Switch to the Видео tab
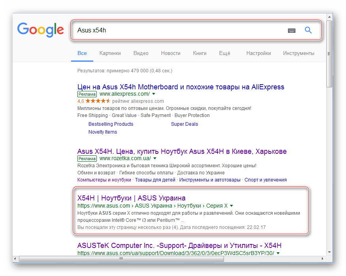 (x=141, y=53)
